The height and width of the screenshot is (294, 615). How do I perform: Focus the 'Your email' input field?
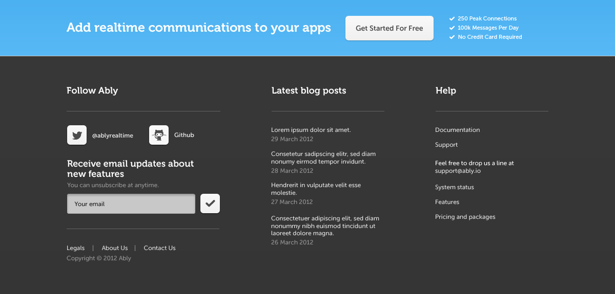pyautogui.click(x=131, y=203)
